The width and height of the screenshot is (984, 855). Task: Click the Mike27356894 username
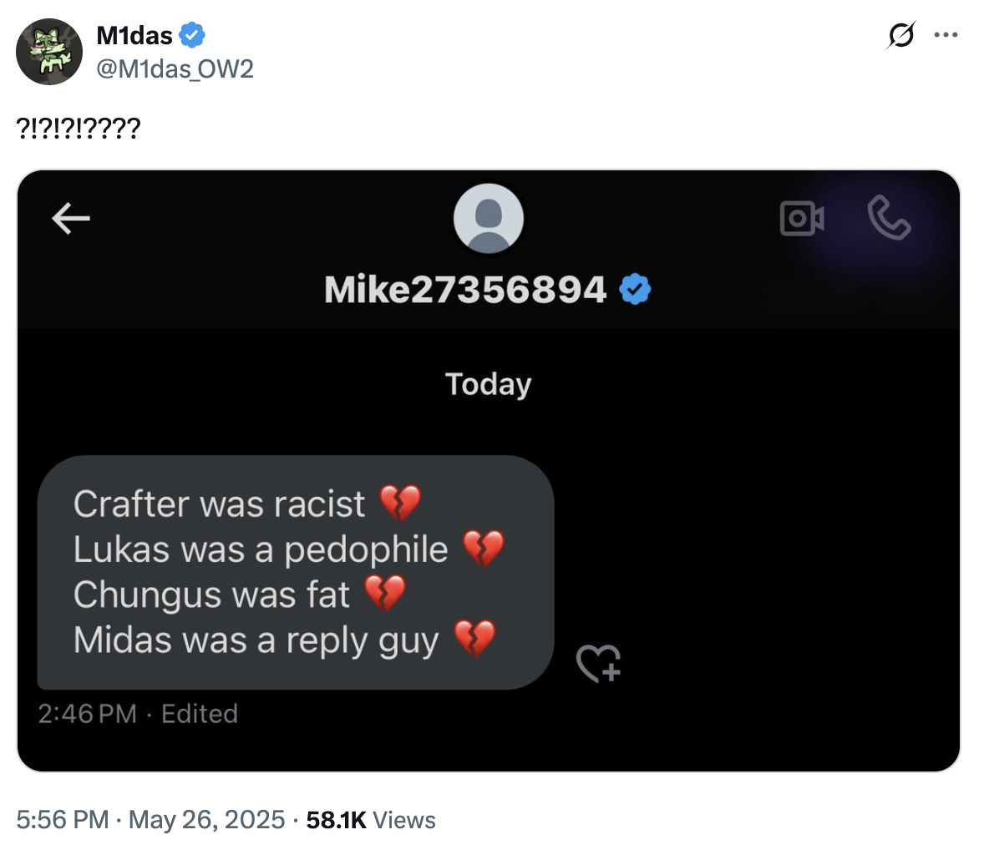464,290
